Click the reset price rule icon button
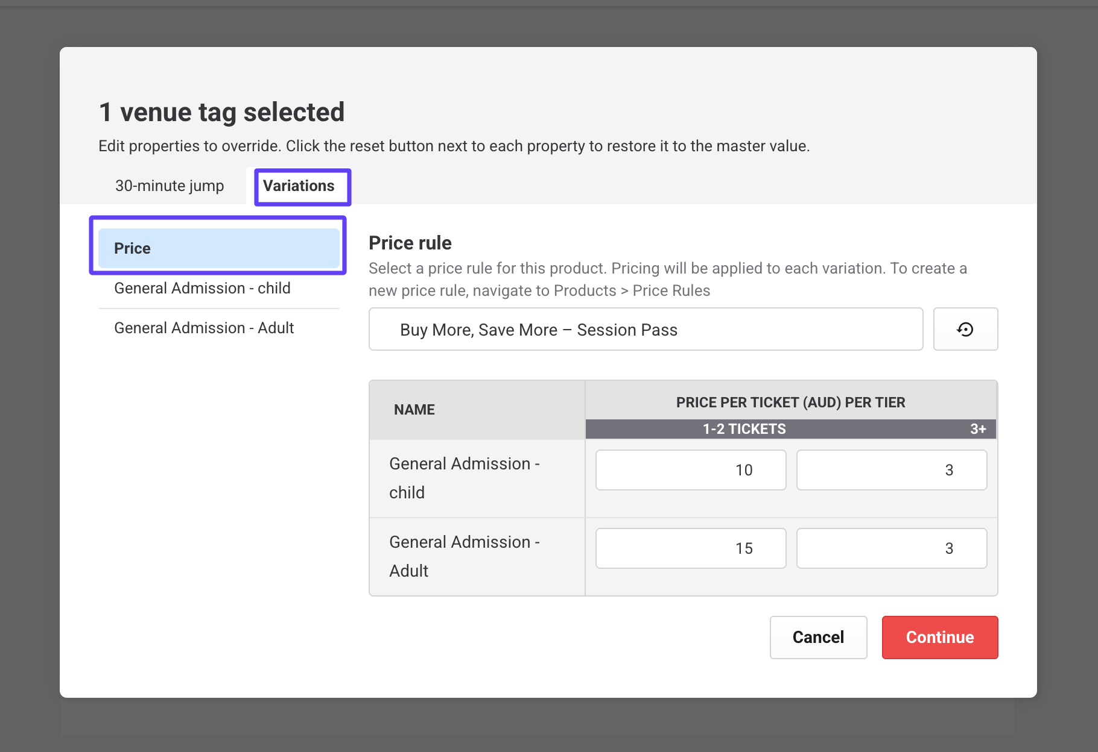 pyautogui.click(x=965, y=329)
